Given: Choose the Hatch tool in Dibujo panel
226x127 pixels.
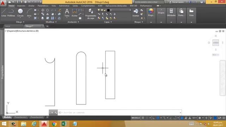Looking at the screenshot, I should pos(35,18).
